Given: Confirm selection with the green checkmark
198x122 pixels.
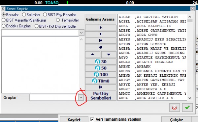Looking at the screenshot, I should click(x=187, y=108).
